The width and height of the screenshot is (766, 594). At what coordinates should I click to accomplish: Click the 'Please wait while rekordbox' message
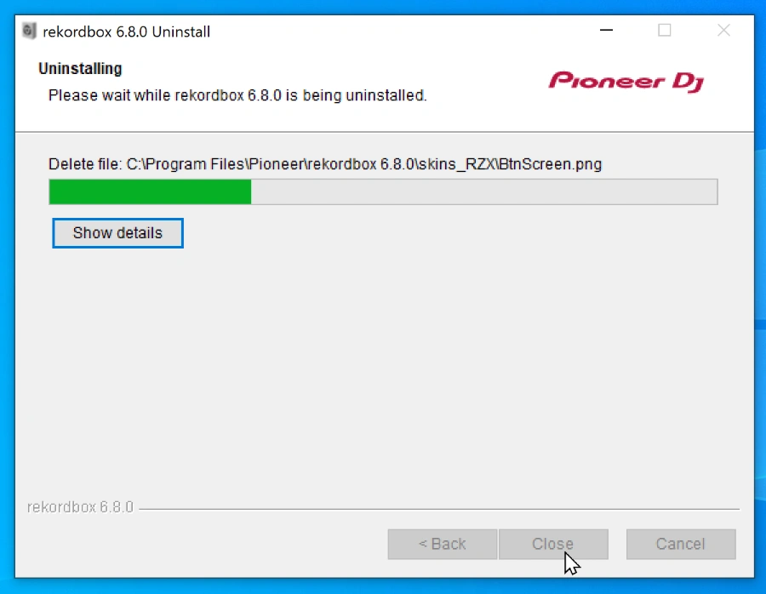[x=237, y=95]
